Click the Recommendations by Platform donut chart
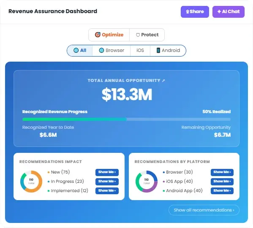The height and width of the screenshot is (228, 253). click(147, 182)
